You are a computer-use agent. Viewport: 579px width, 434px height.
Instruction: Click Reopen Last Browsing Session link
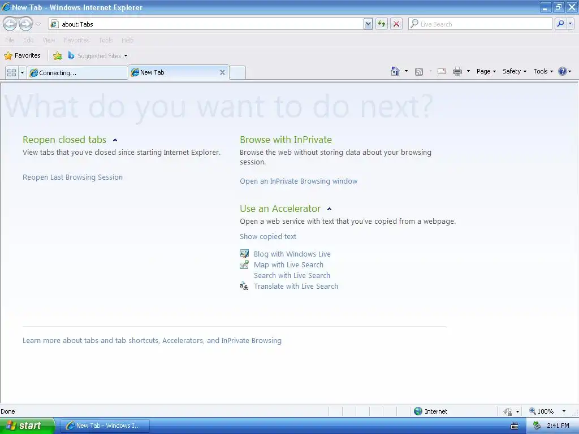pos(72,177)
